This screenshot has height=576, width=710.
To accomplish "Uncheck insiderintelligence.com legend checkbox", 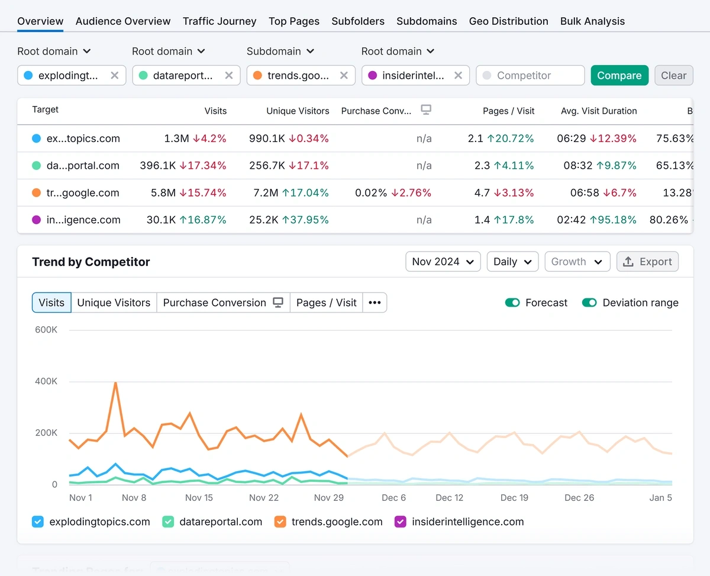I will 401,522.
